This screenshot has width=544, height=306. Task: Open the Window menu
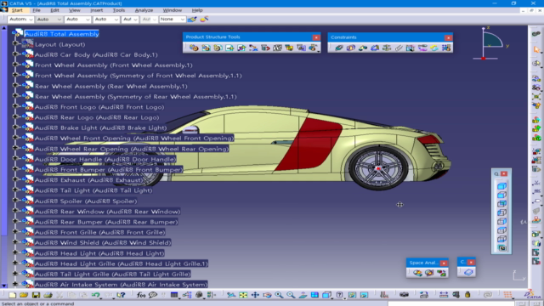point(172,10)
